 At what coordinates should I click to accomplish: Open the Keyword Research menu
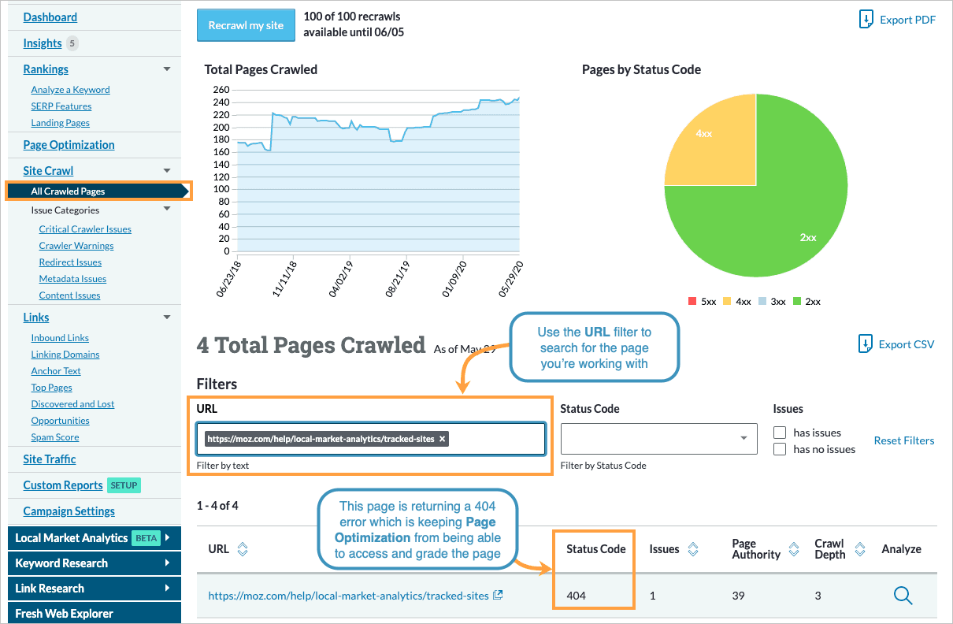pyautogui.click(x=94, y=563)
